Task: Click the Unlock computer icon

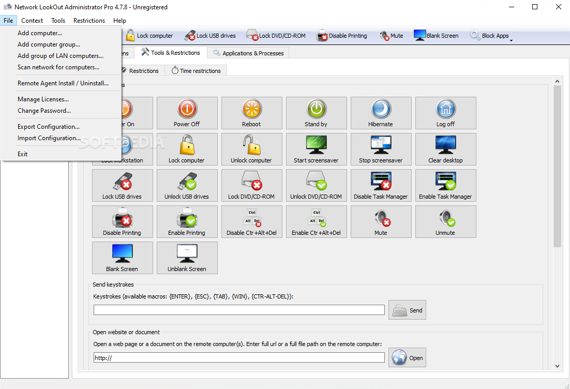Action: 251,145
